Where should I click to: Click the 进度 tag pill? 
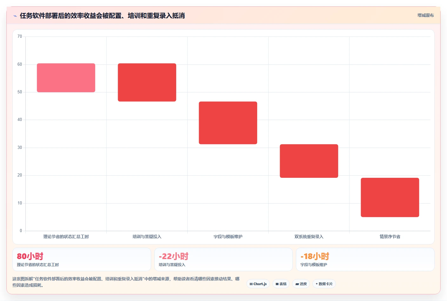pyautogui.click(x=301, y=284)
